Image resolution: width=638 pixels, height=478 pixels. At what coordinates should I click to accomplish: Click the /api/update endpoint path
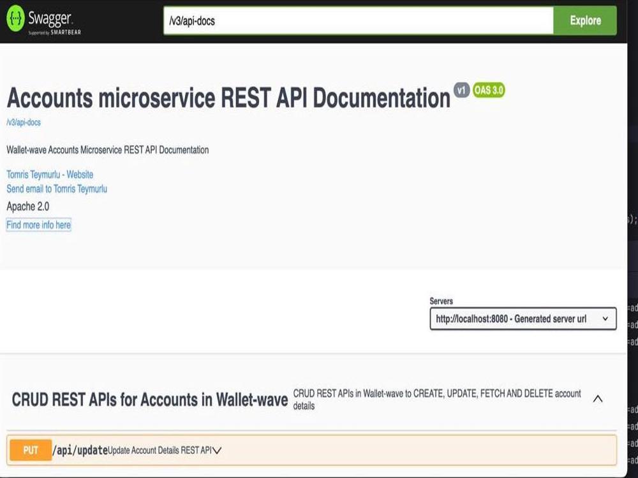[80, 451]
